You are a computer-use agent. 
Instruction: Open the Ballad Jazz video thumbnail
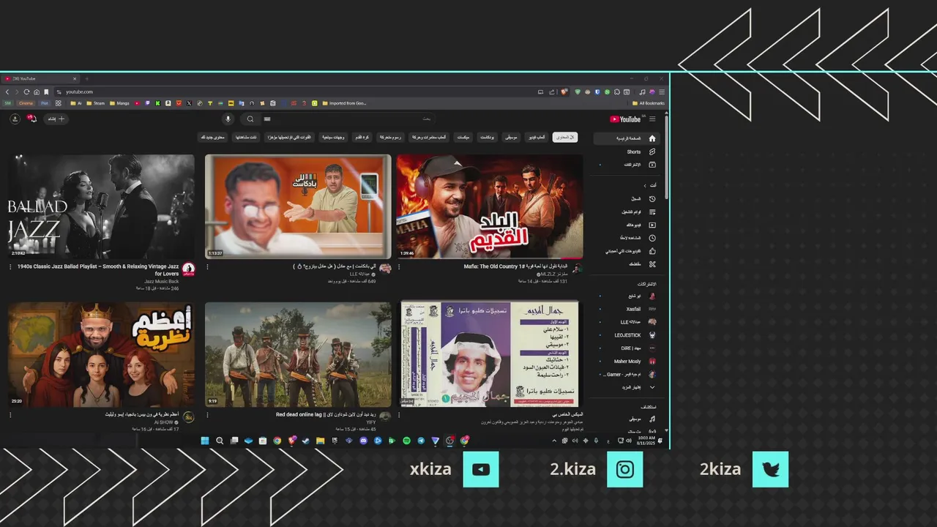click(101, 206)
